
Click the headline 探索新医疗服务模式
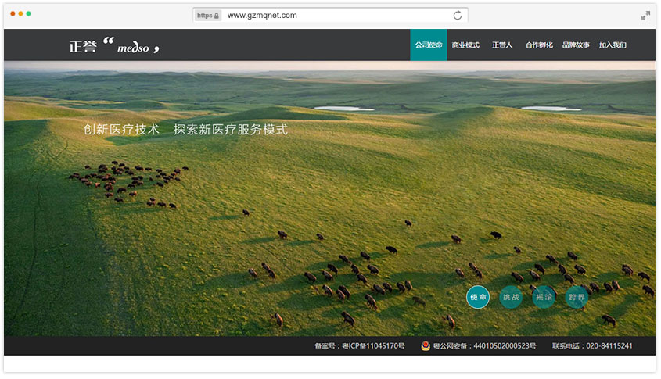pyautogui.click(x=231, y=129)
